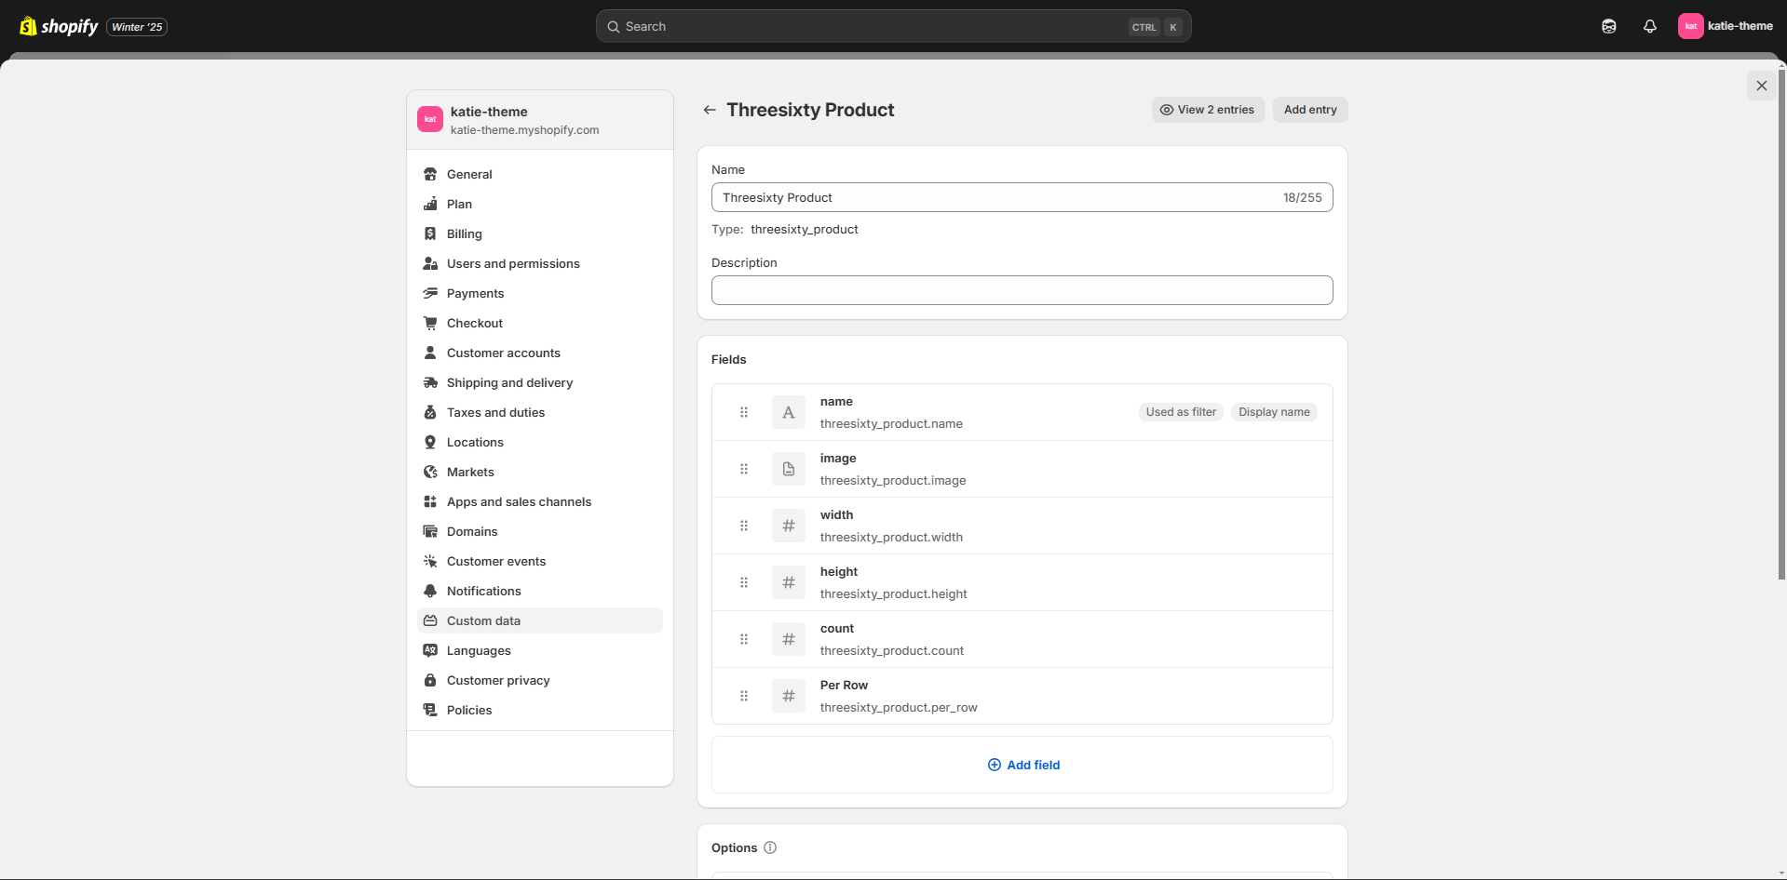Focus the Shopify search bar
This screenshot has height=880, width=1787.
click(892, 26)
